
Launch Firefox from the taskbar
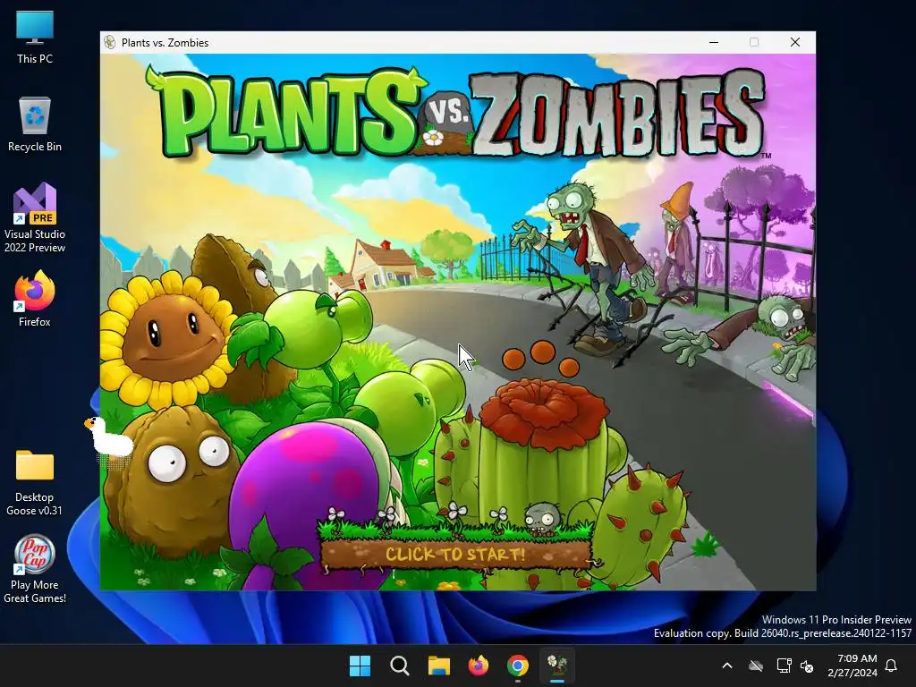[479, 666]
